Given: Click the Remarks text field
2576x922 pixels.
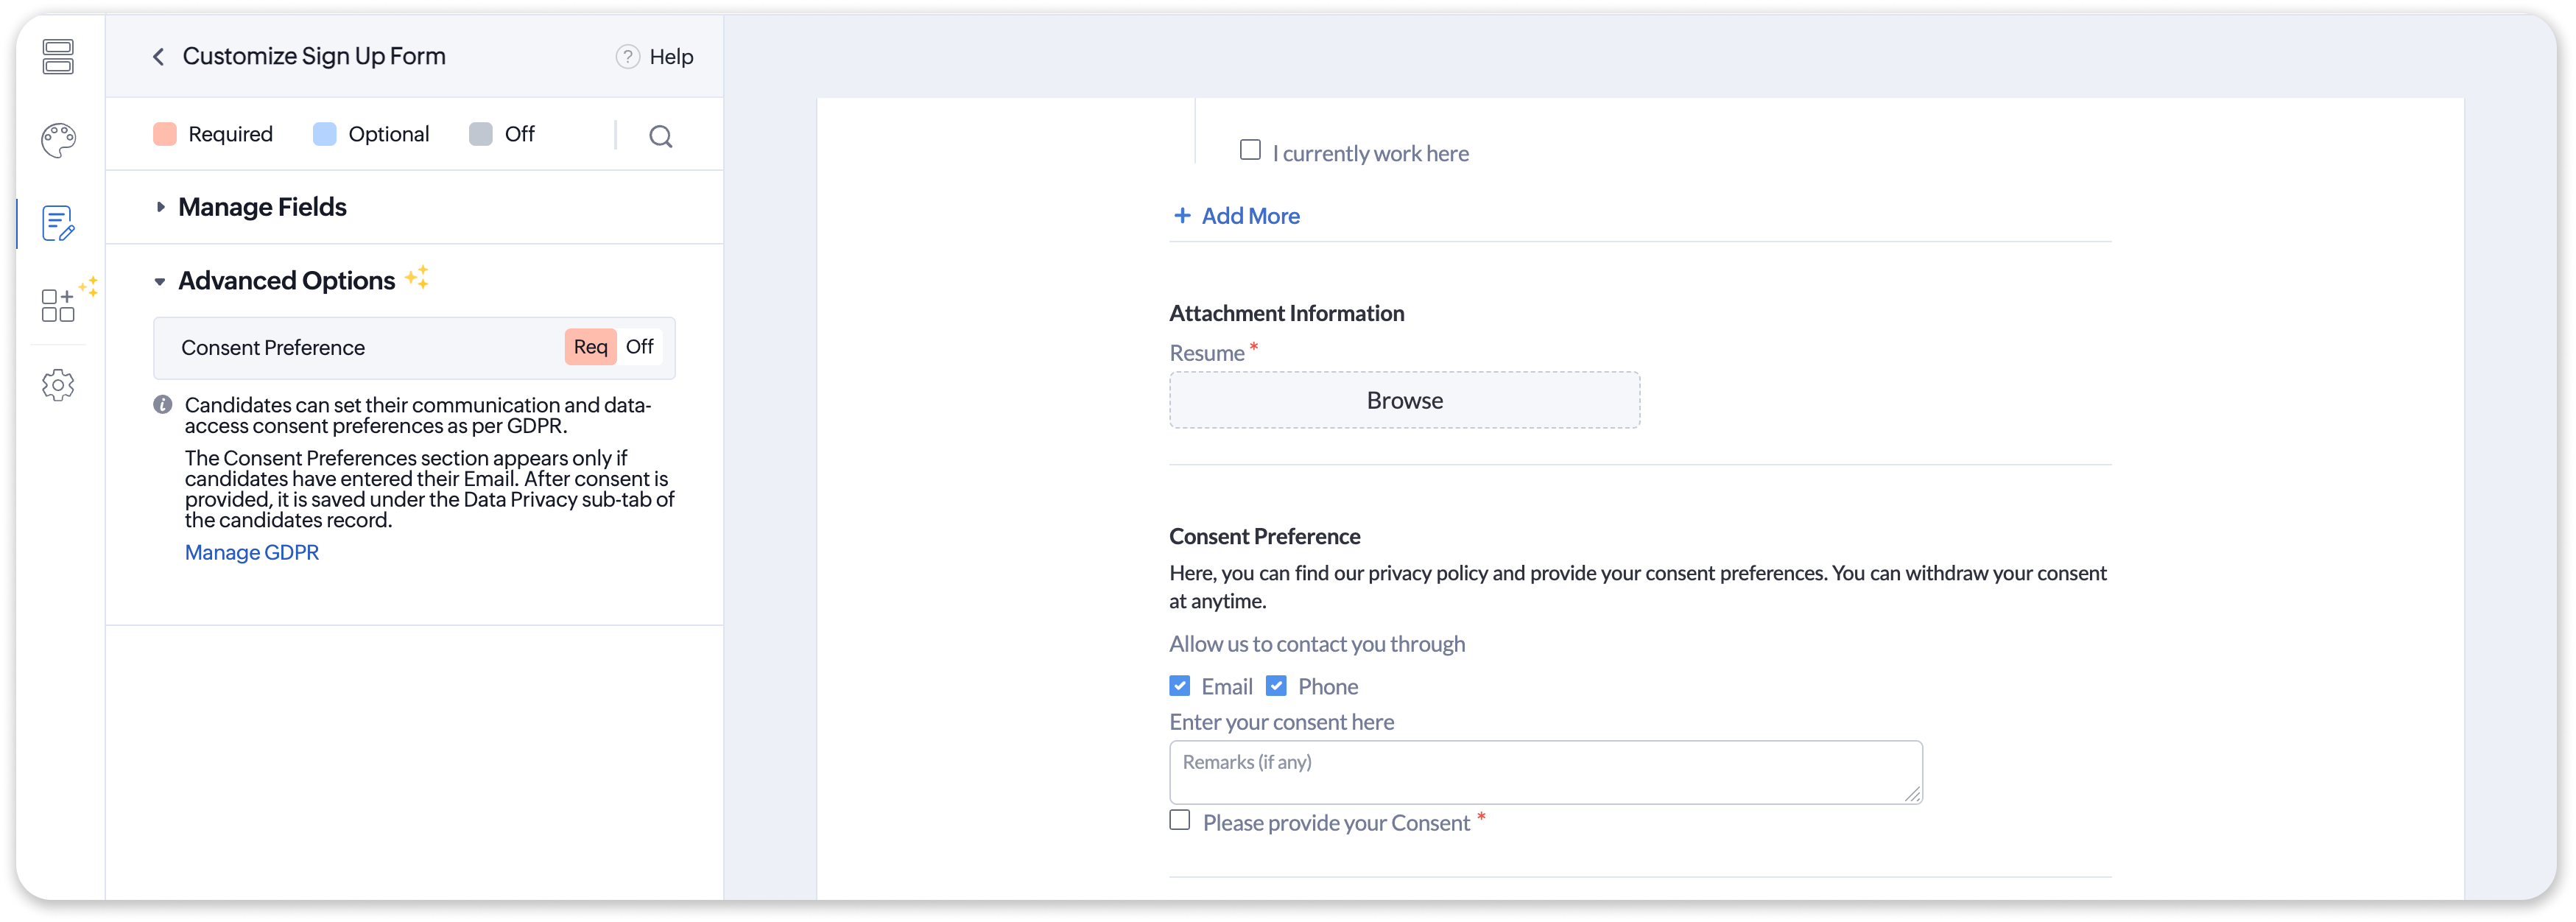Looking at the screenshot, I should pos(1545,772).
